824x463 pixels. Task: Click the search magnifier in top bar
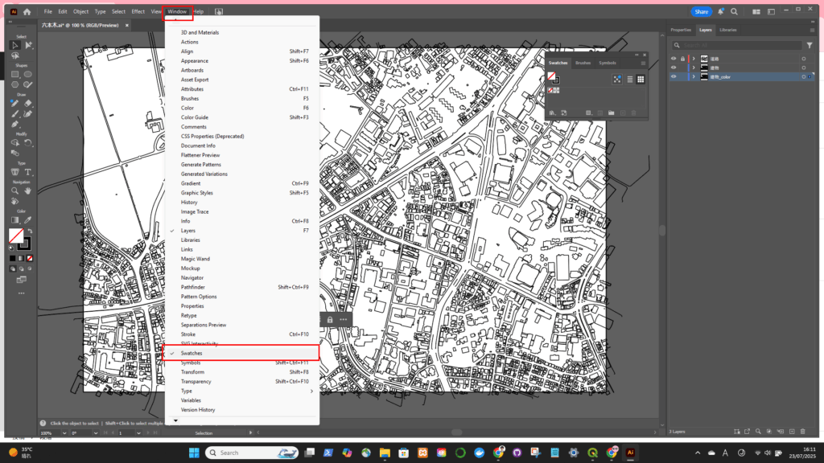(x=734, y=12)
